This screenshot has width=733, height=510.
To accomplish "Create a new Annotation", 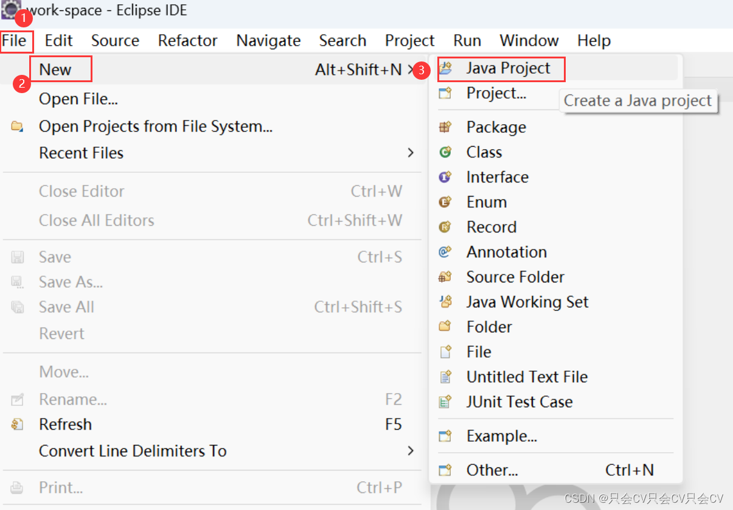I will point(506,252).
